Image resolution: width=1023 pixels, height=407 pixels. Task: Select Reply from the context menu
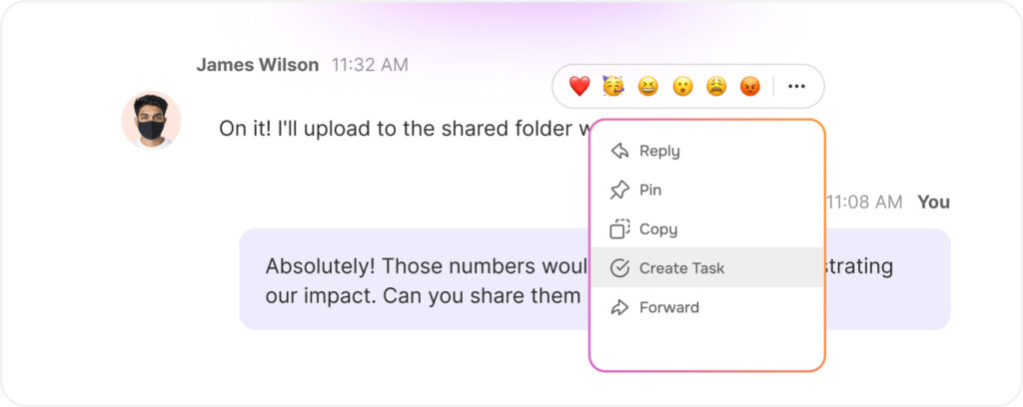pyautogui.click(x=659, y=151)
